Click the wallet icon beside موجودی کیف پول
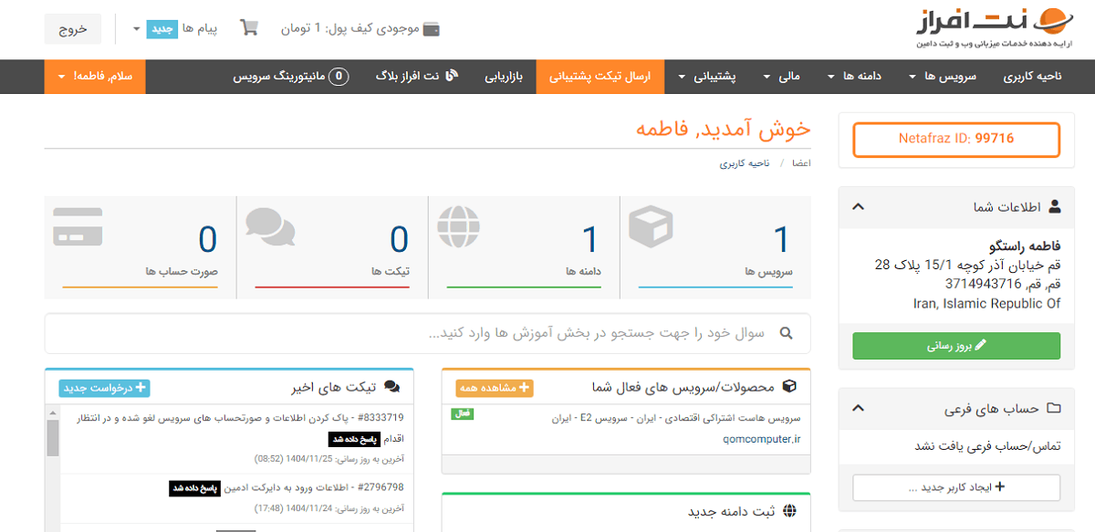The width and height of the screenshot is (1095, 532). tap(432, 29)
